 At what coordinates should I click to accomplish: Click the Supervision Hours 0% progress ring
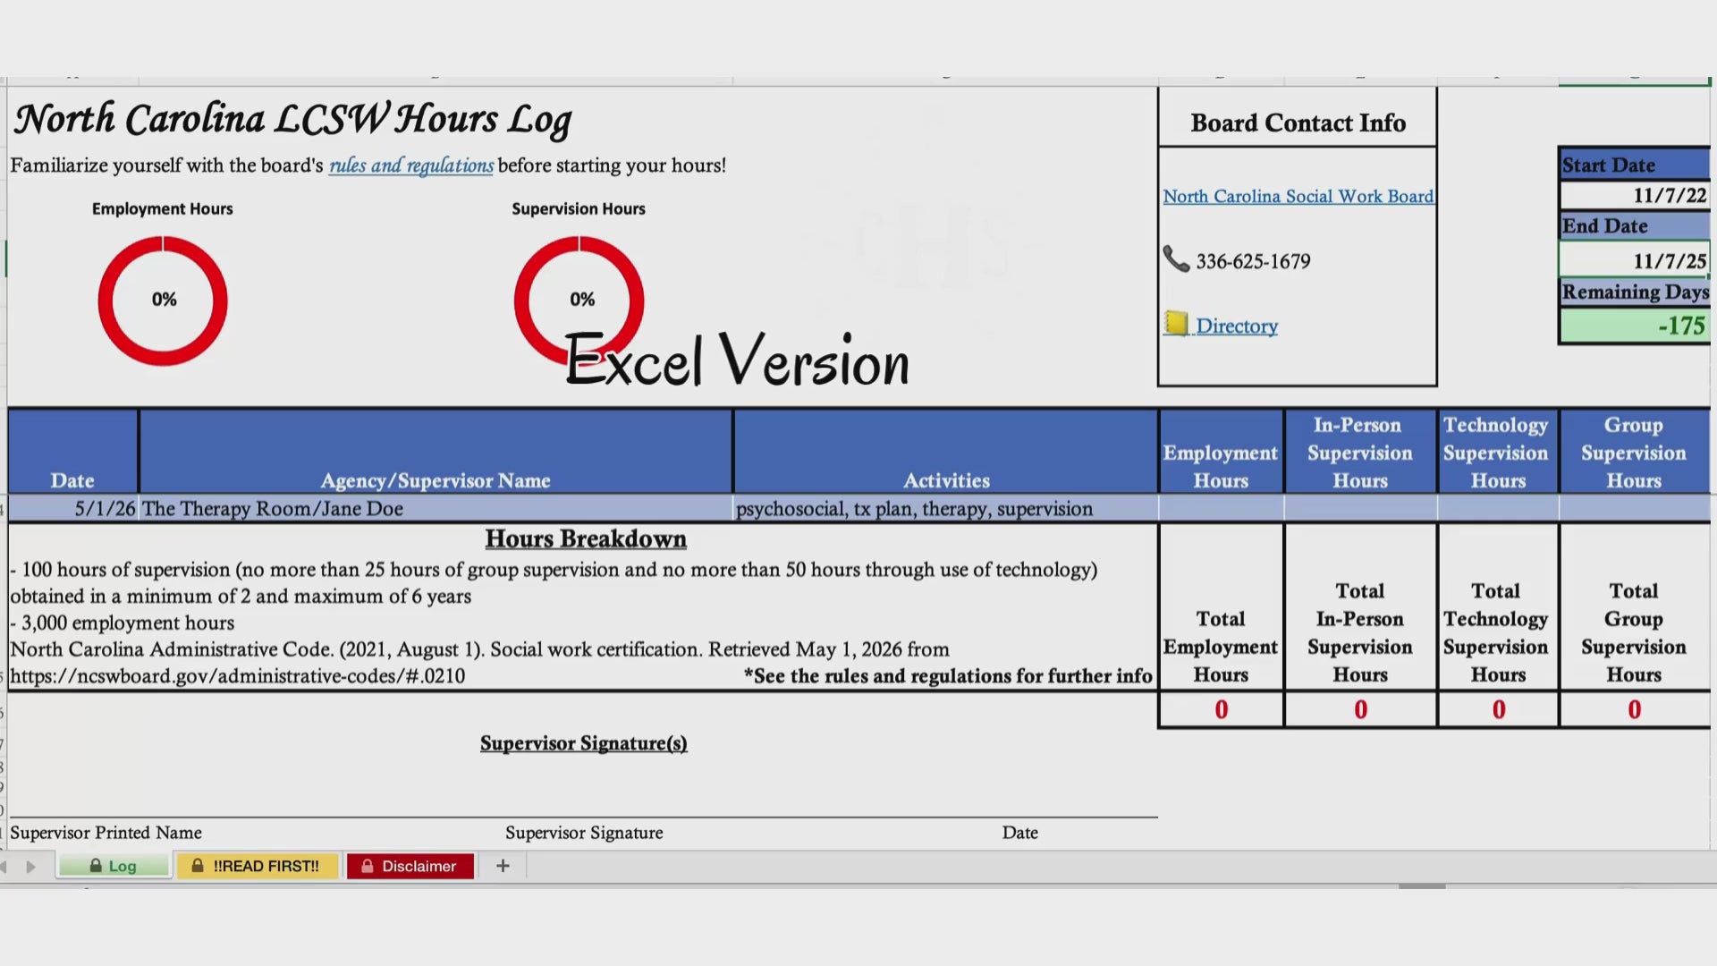(x=579, y=301)
